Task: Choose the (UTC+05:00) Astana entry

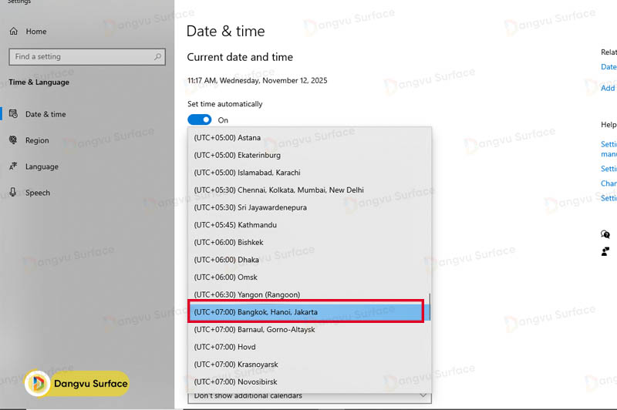Action: [x=227, y=138]
